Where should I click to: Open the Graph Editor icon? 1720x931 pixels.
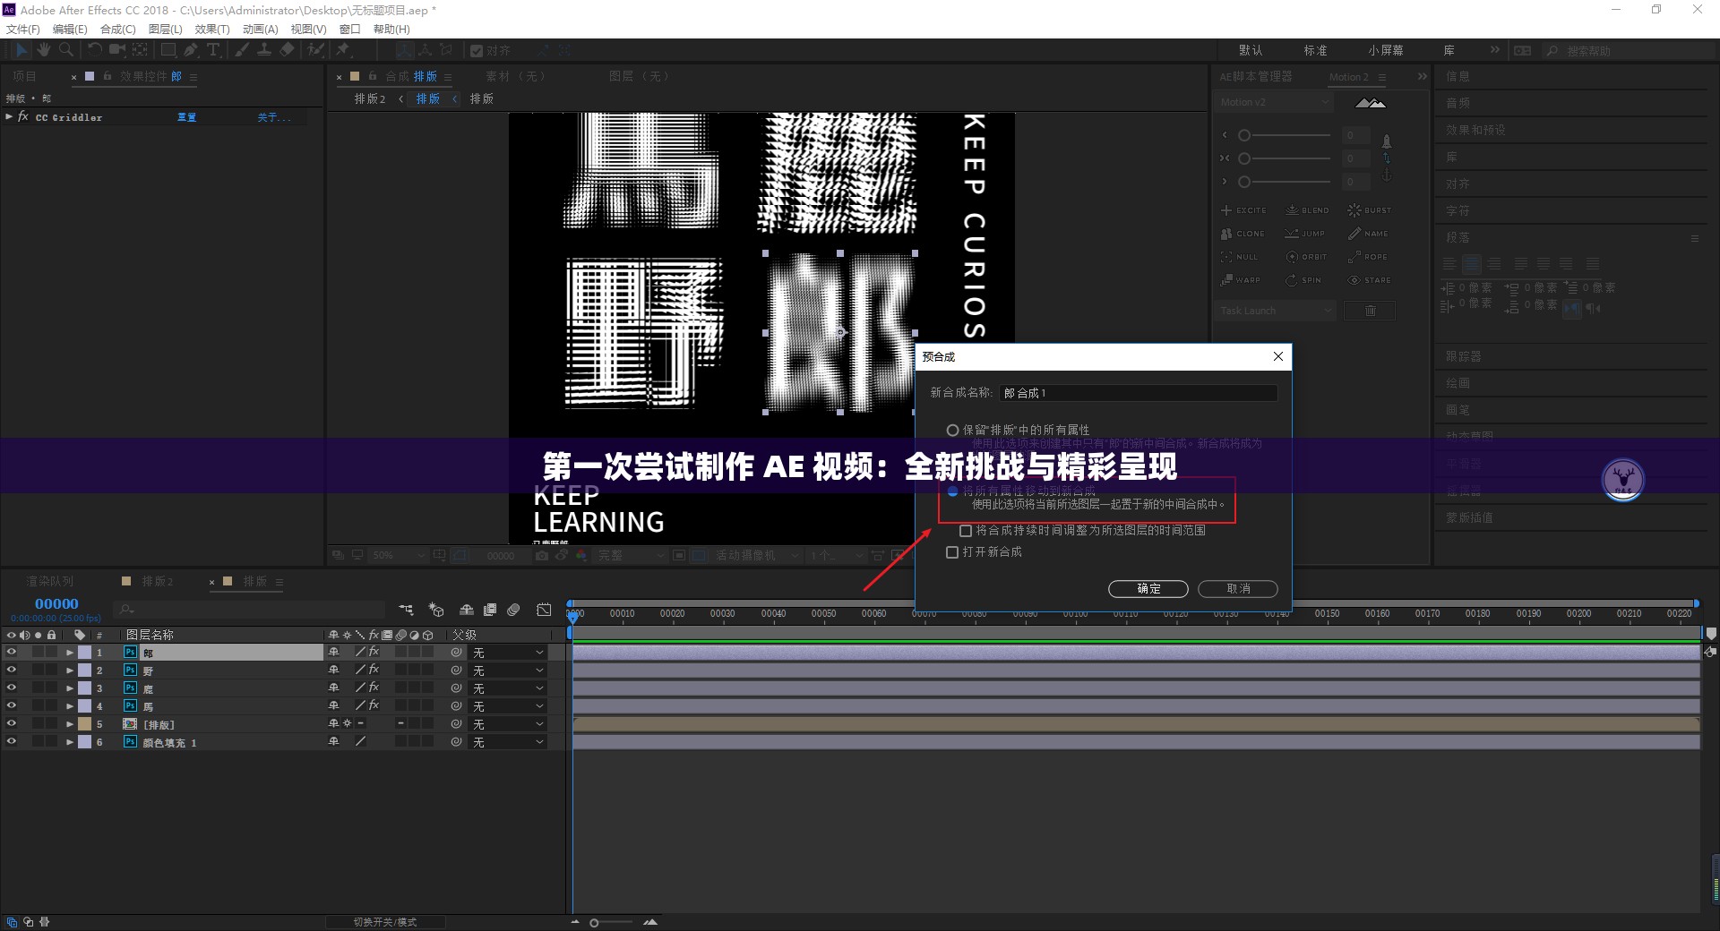pyautogui.click(x=544, y=610)
